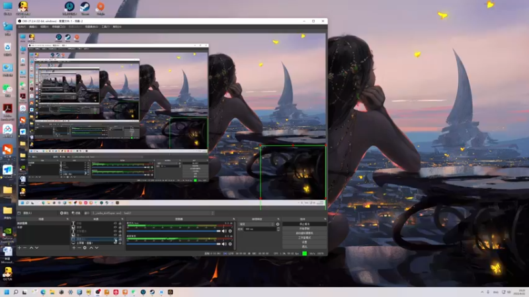This screenshot has height=297, width=529.
Task: Mute the Mic/Aux channel speaker icon
Action: point(224,231)
